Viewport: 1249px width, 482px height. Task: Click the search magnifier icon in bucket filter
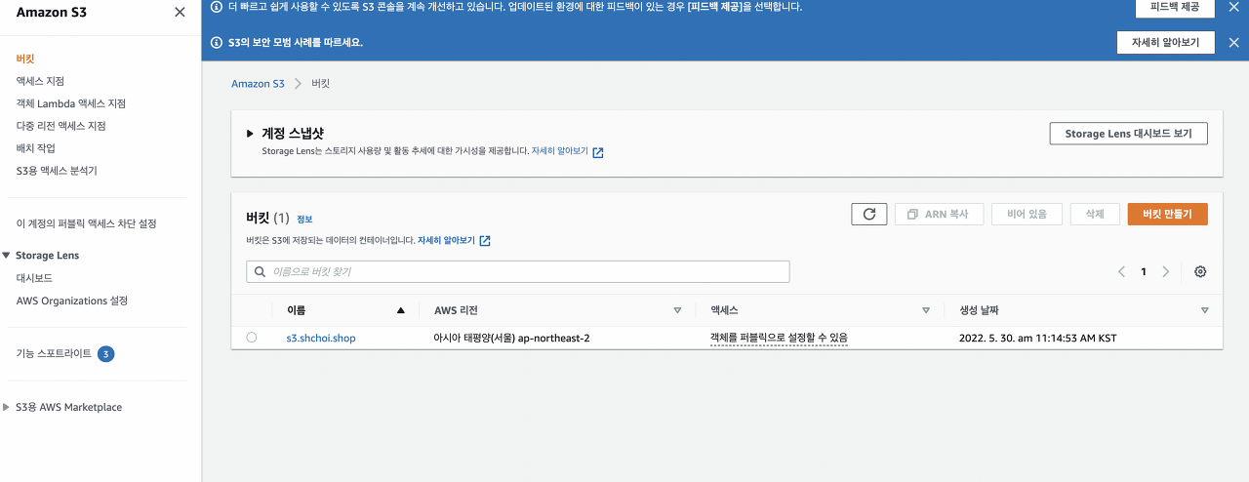260,271
